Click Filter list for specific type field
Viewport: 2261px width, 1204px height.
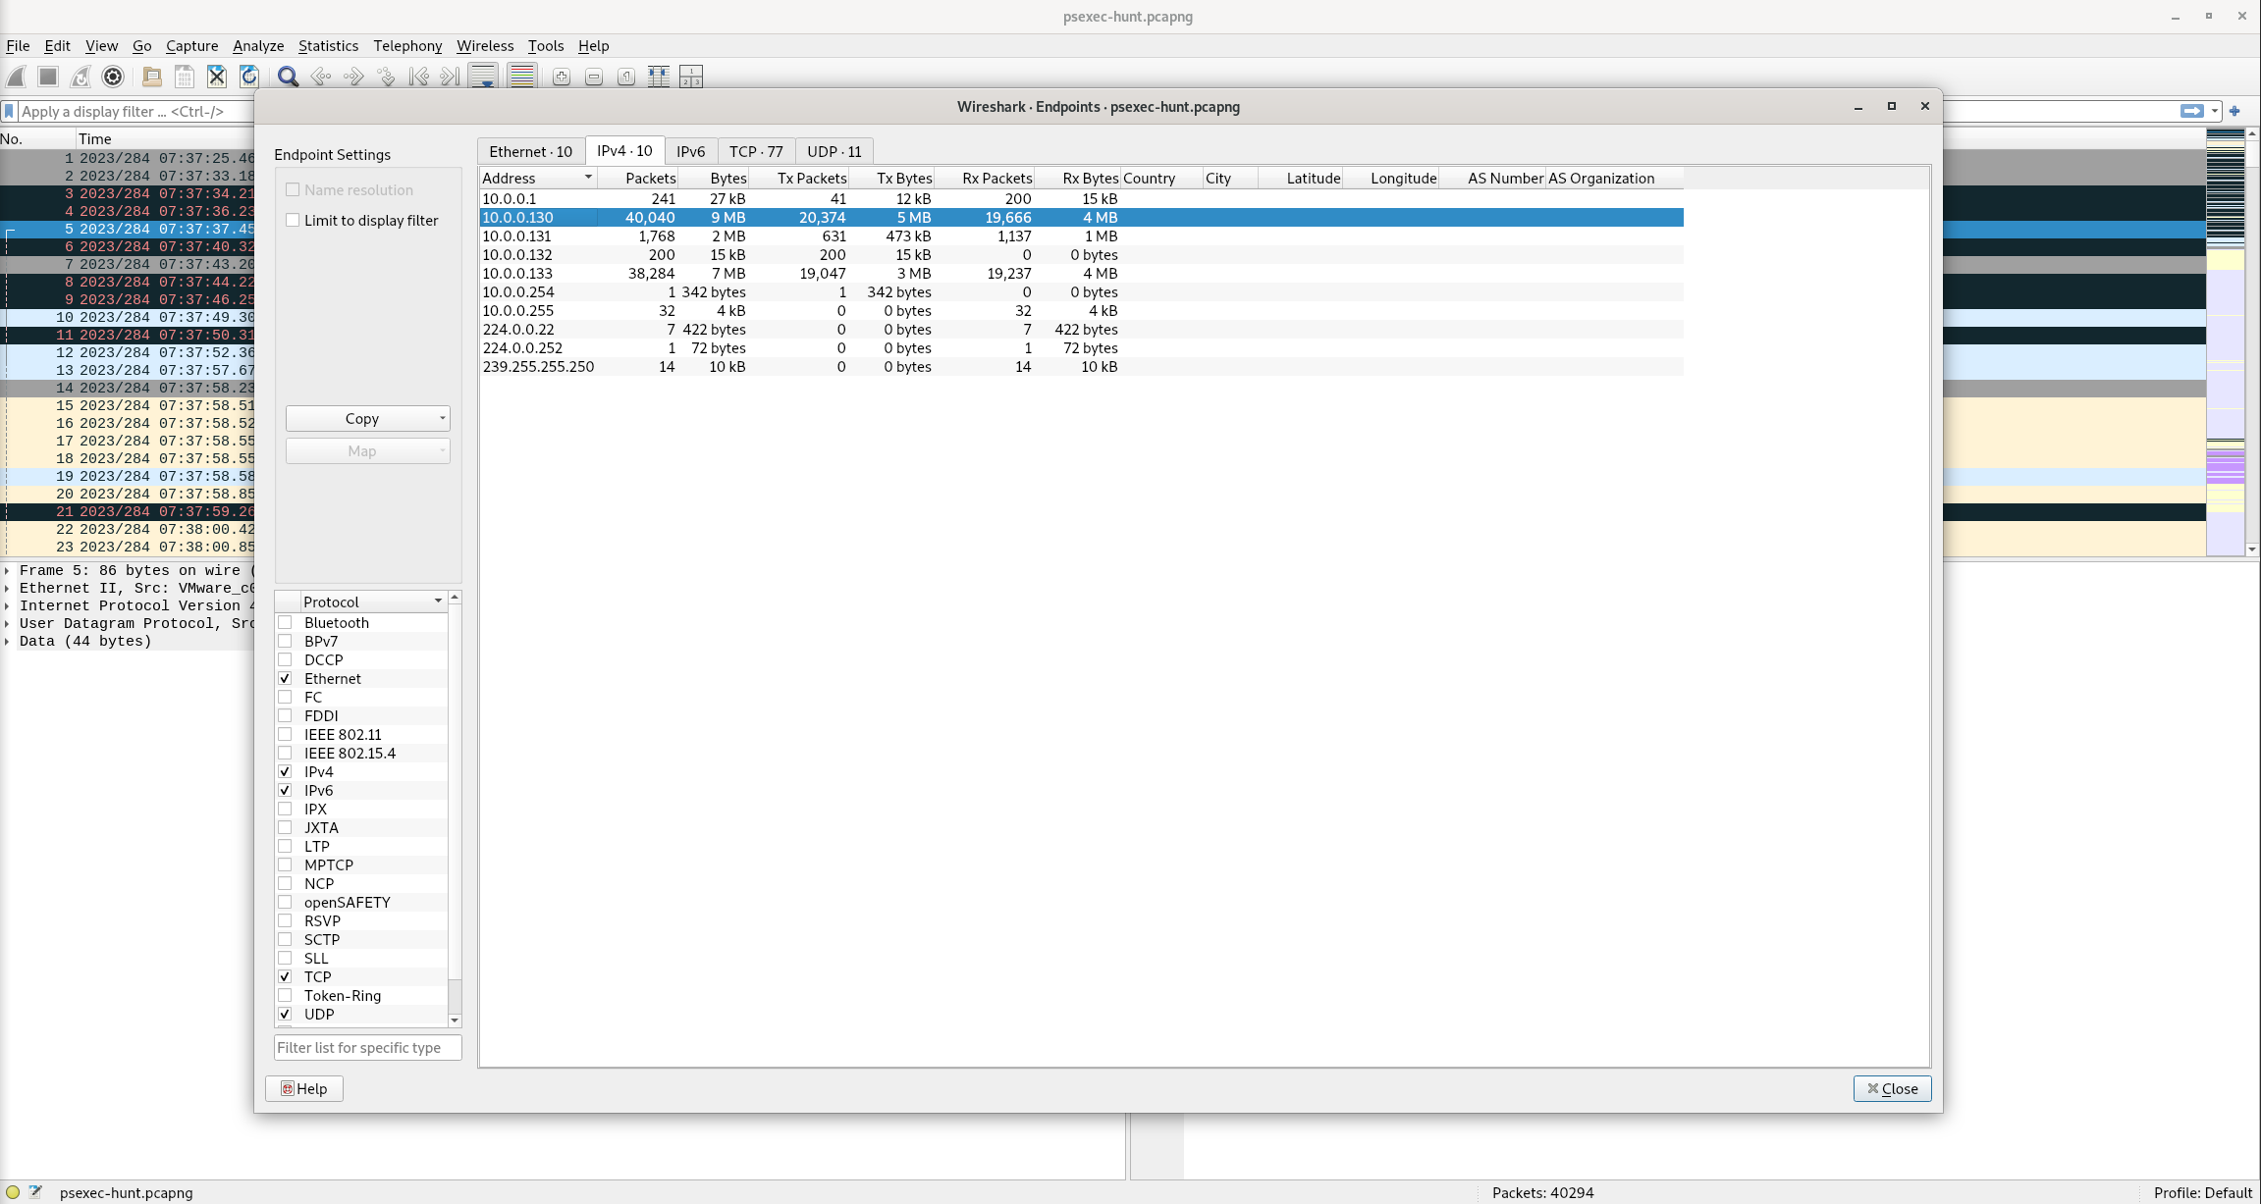pos(368,1047)
